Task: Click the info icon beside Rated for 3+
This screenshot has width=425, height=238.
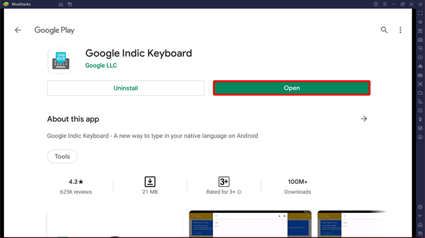Action: pos(239,192)
